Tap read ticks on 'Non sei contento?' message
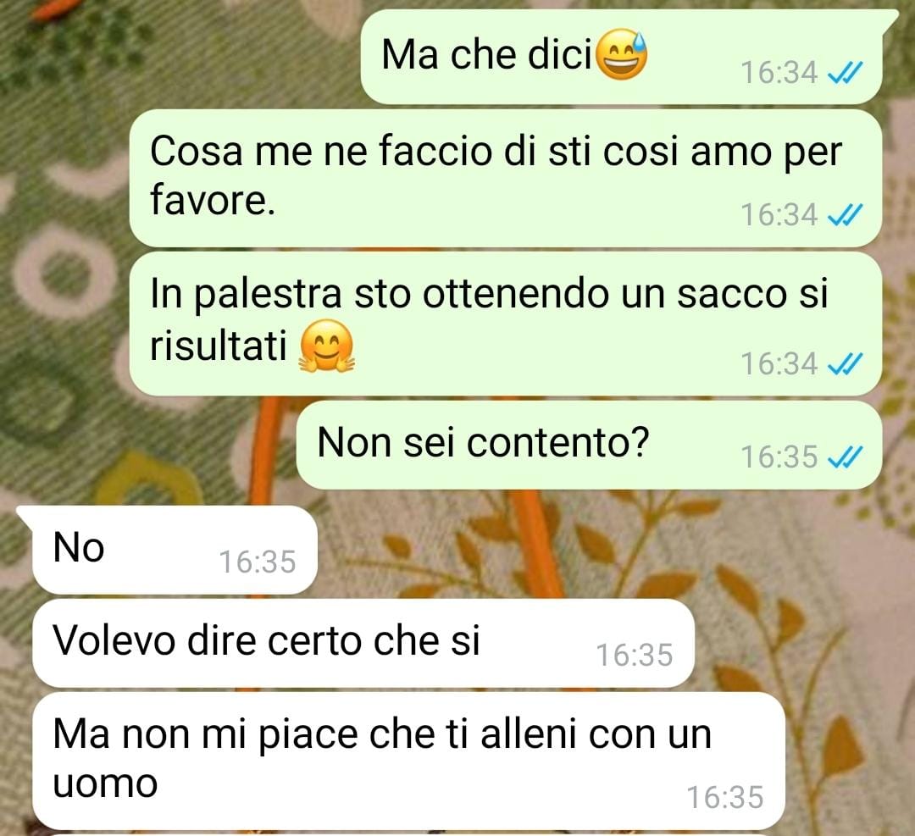The height and width of the screenshot is (836, 915). pos(846,457)
